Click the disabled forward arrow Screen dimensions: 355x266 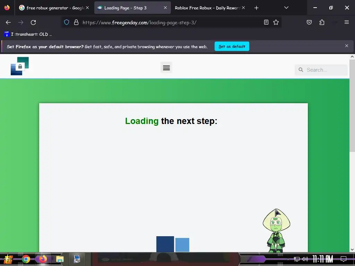pyautogui.click(x=21, y=23)
